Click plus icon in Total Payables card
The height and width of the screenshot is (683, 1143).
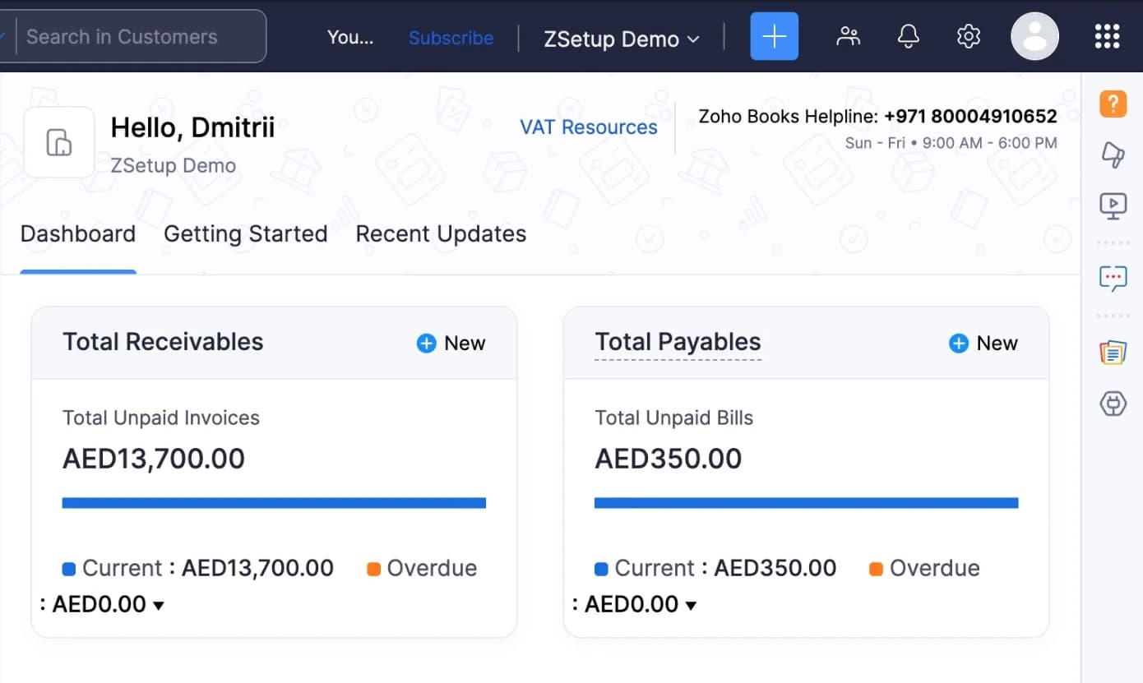[x=958, y=344]
